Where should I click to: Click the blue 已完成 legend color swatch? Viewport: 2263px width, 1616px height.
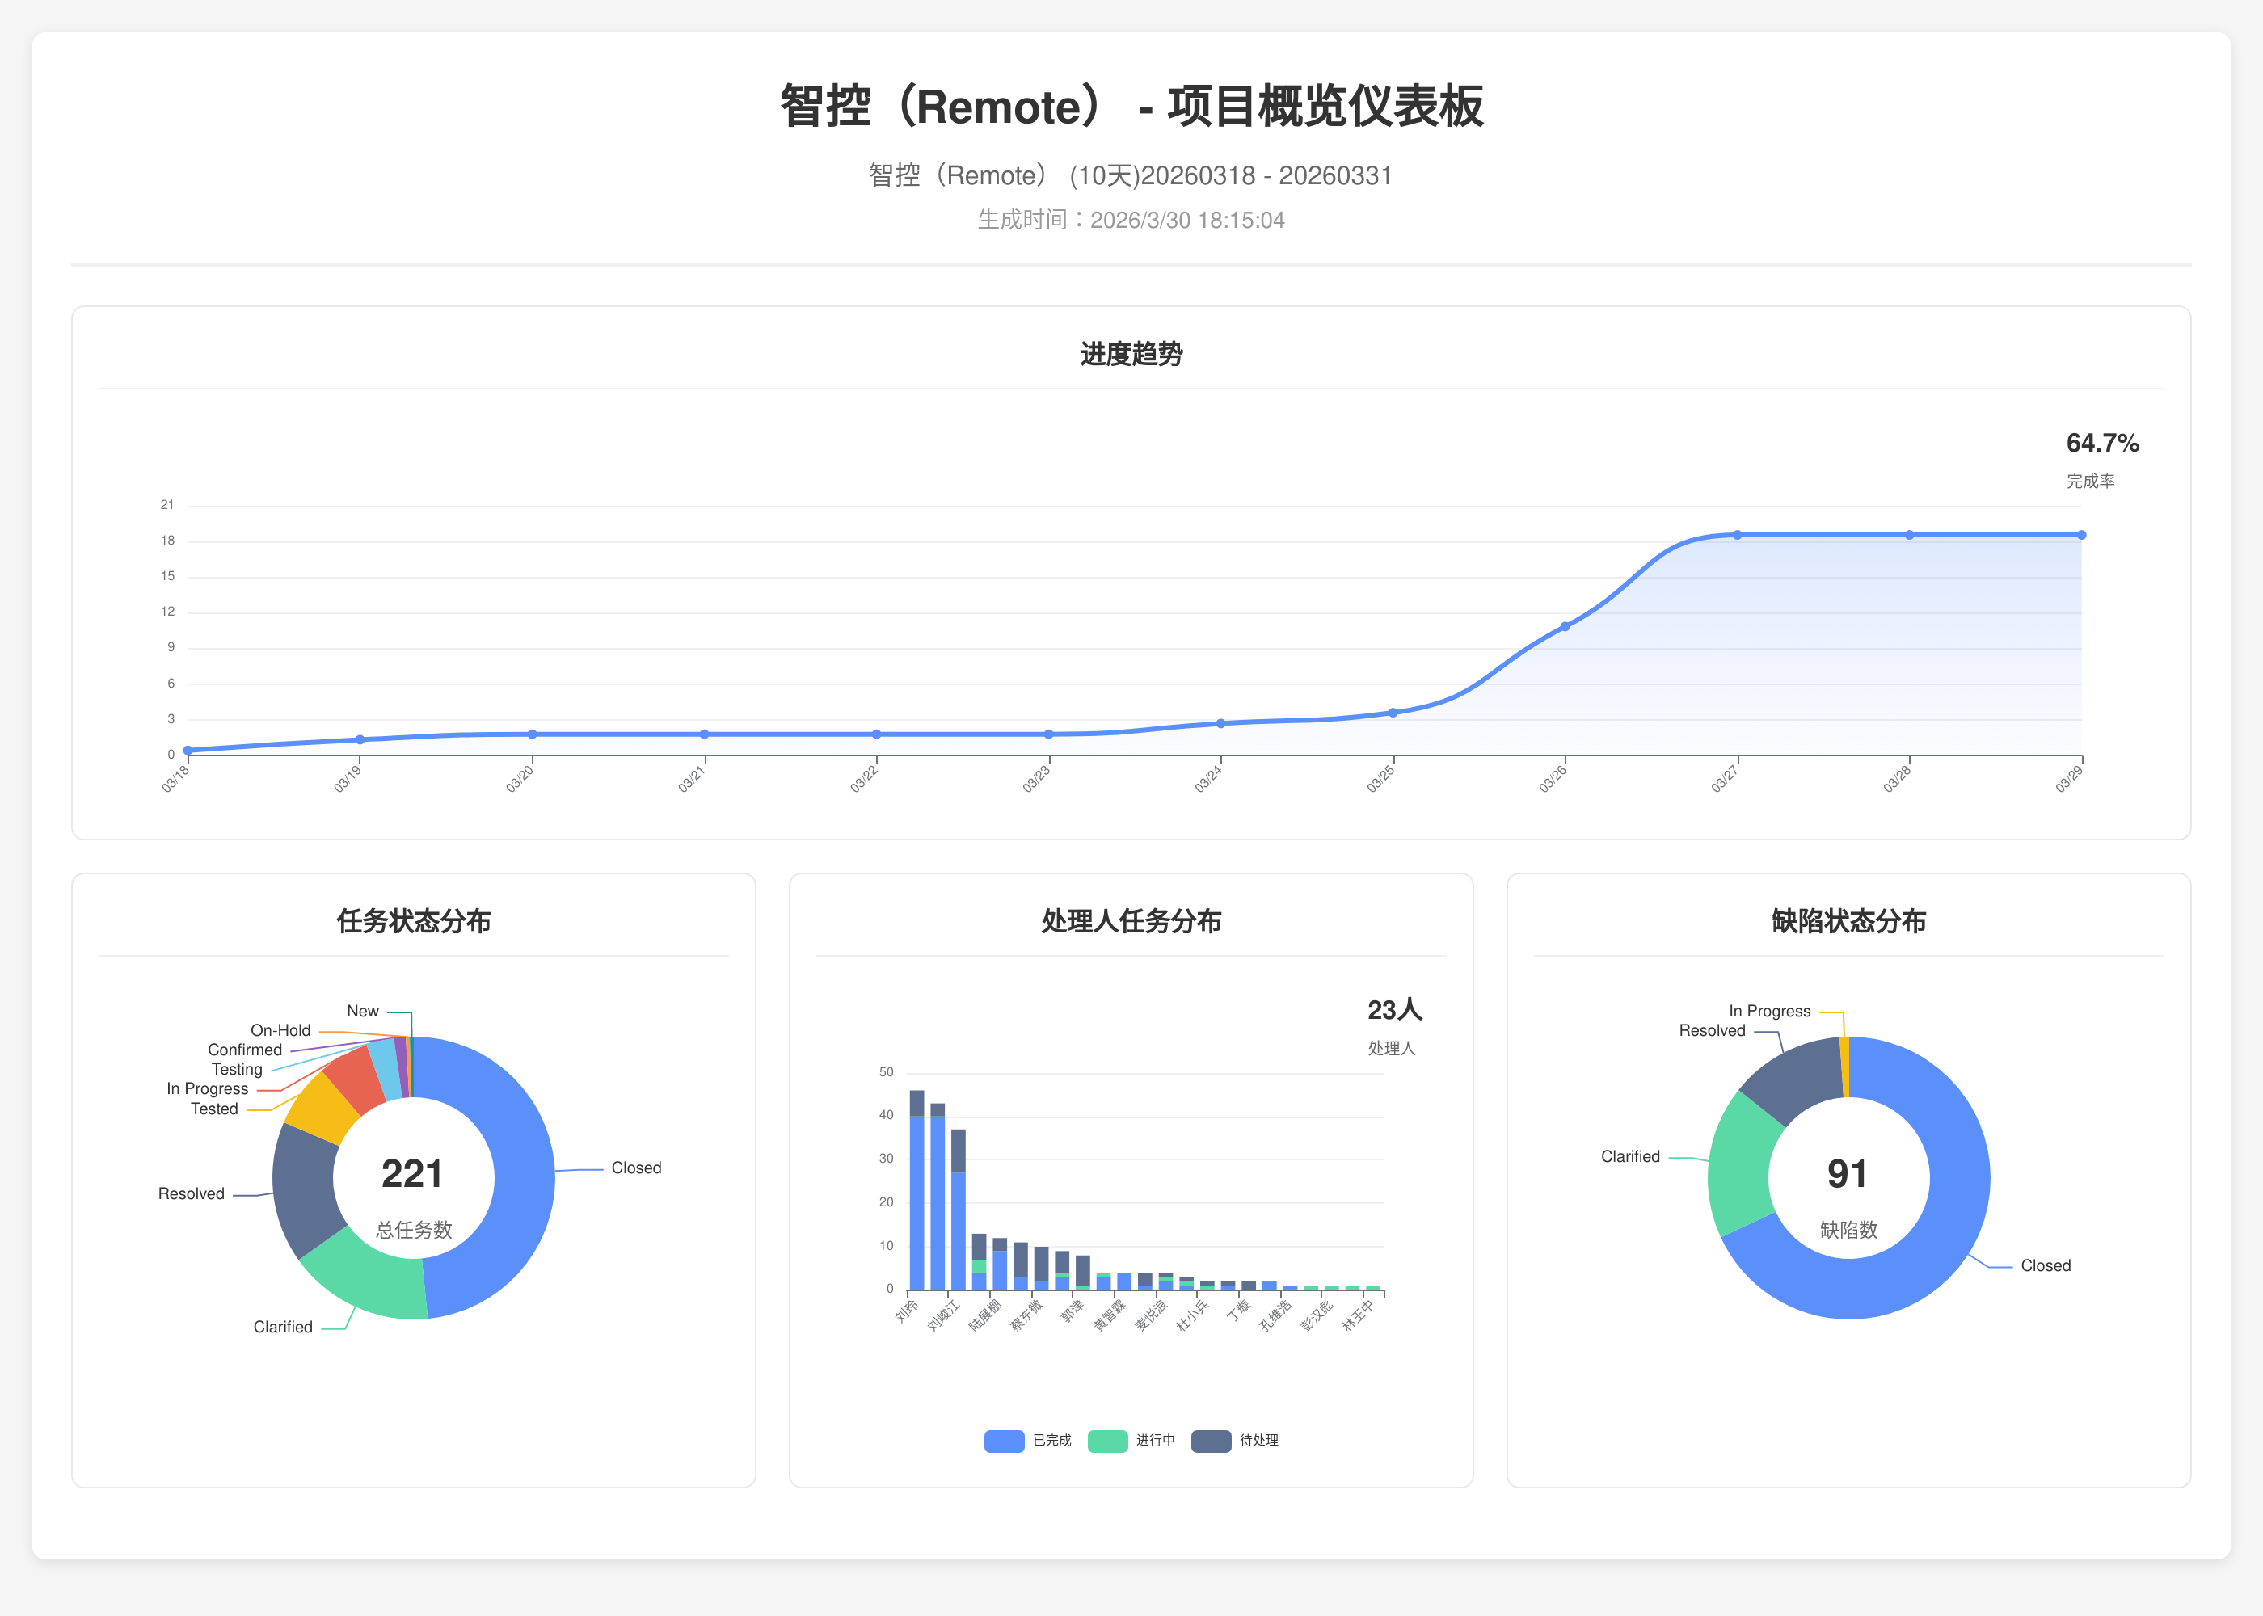(x=1003, y=1440)
